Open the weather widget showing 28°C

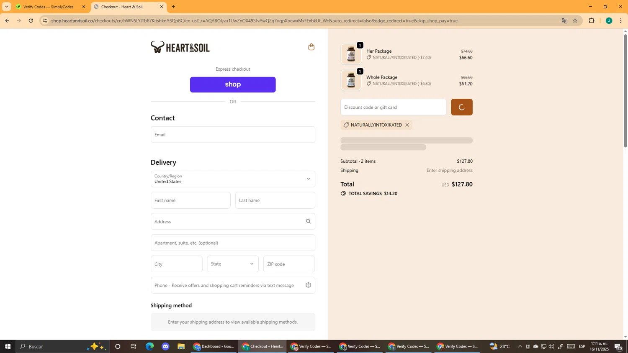coord(500,347)
